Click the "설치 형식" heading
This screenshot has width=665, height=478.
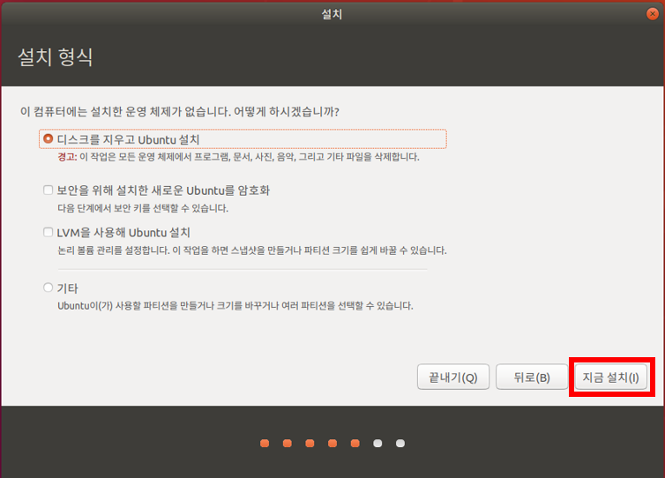56,56
